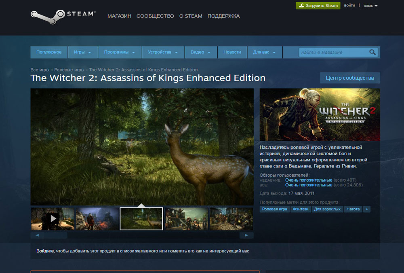Screen dimensions: 404x273
Task: Click the download icon on the green Steam button
Action: coord(301,5)
